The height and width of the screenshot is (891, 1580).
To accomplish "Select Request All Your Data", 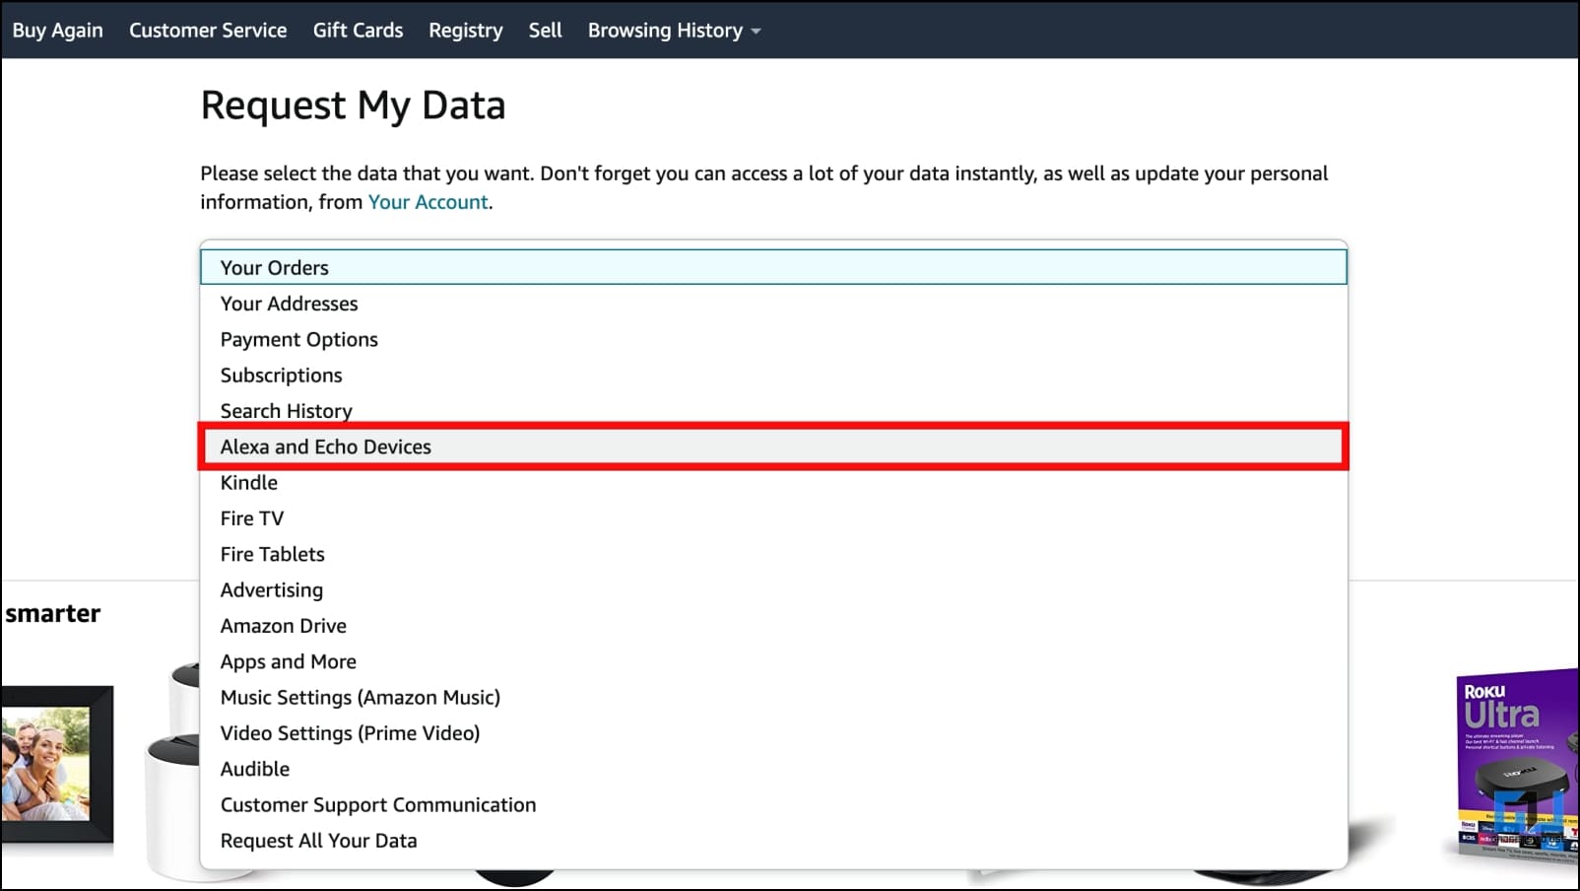I will click(x=773, y=841).
